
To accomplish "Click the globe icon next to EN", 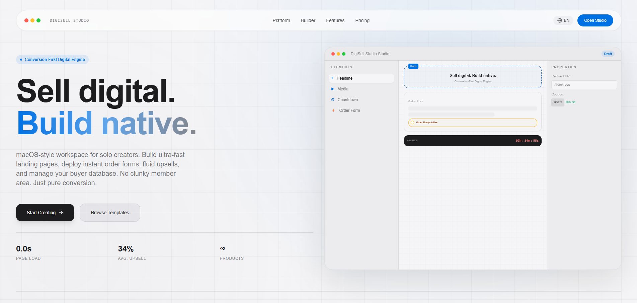I will (560, 20).
